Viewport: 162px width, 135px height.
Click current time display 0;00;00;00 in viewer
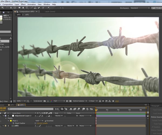point(38,101)
